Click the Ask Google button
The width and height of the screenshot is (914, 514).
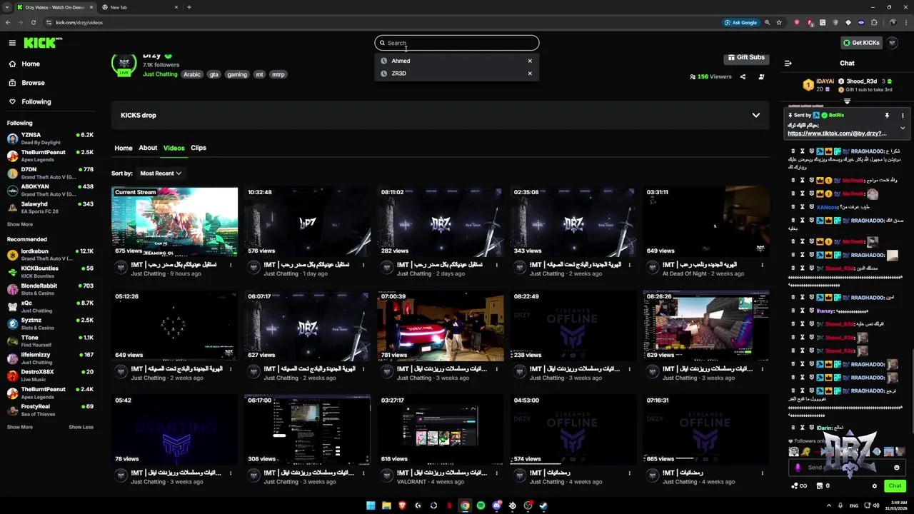pyautogui.click(x=740, y=22)
